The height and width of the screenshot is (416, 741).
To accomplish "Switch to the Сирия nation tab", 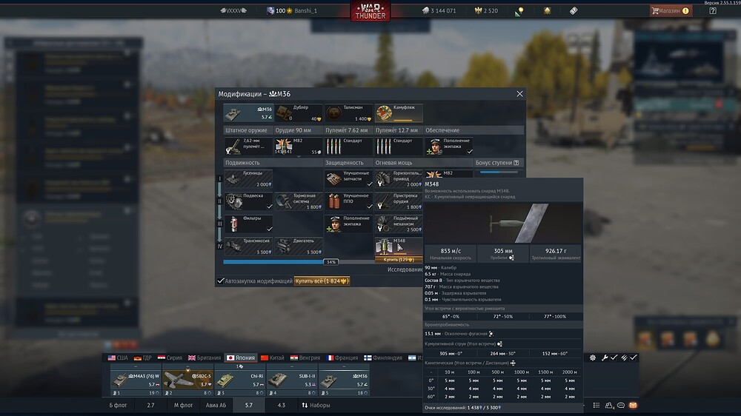I will click(x=170, y=358).
